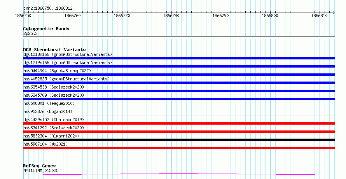Screen dimensions: 346x179
Task: Open variant nsv5832304 (Almarri2020) label
Action: [x=51, y=136]
